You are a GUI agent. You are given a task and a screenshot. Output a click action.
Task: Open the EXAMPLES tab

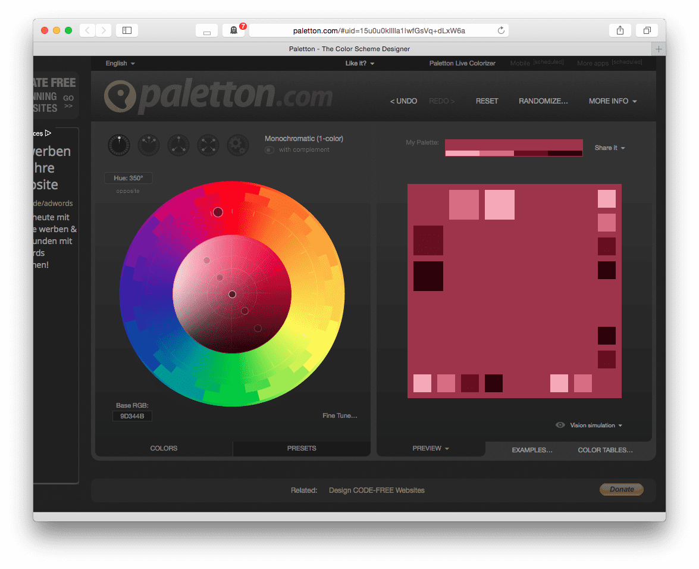532,450
